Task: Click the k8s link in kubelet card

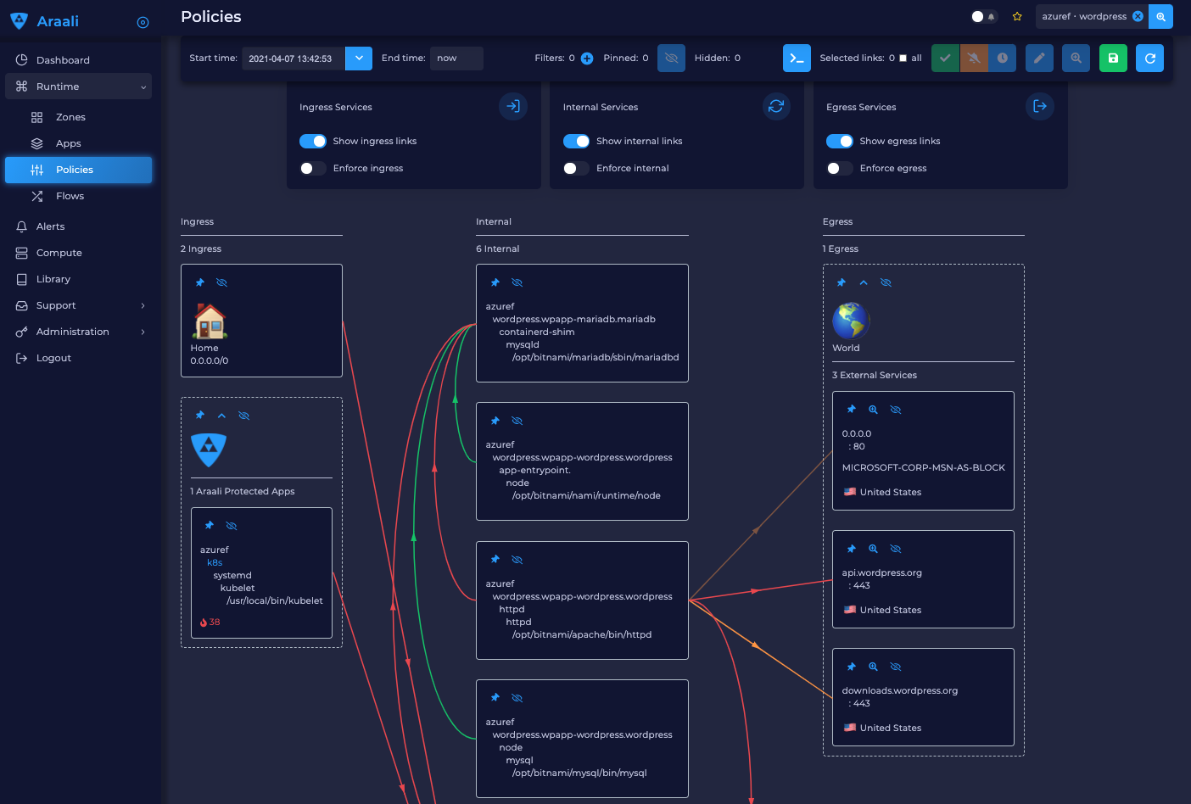Action: 215,563
